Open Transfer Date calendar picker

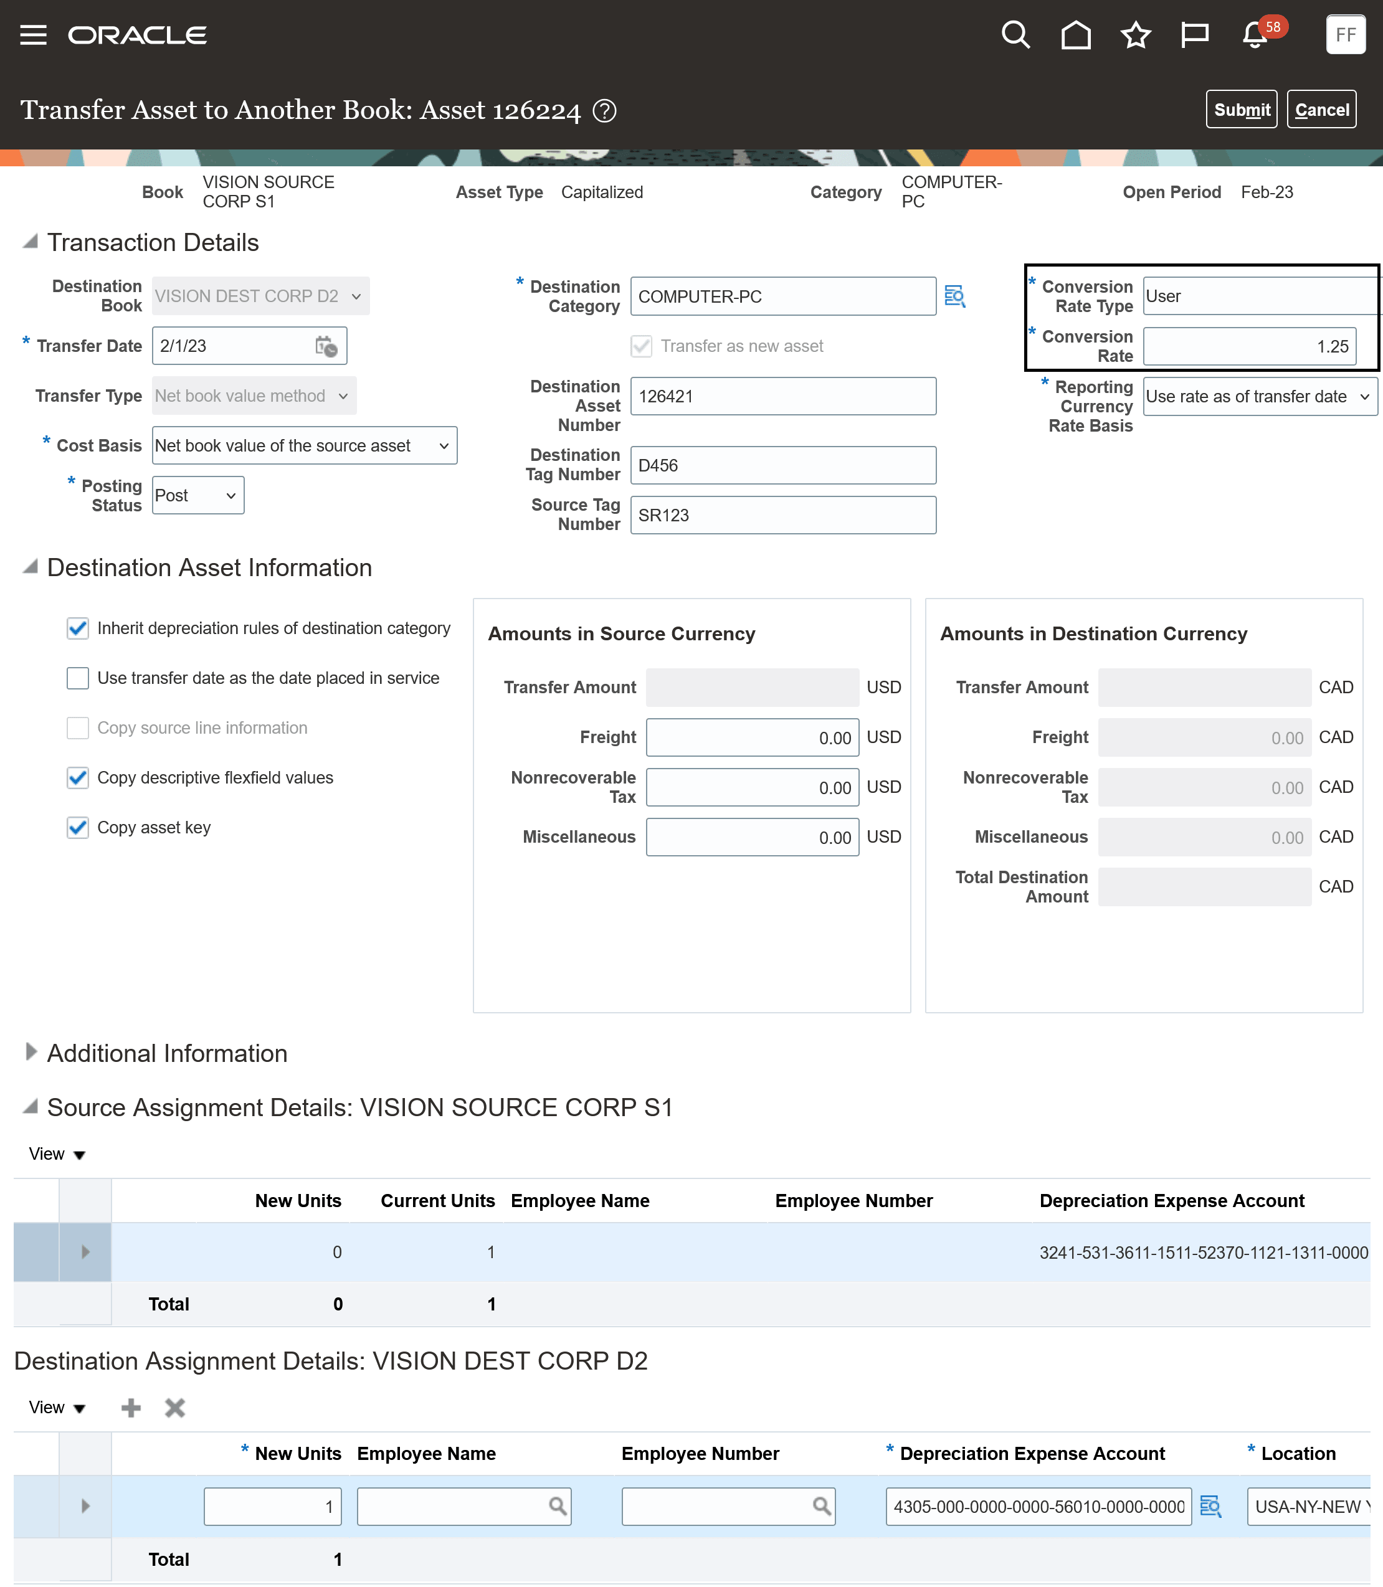point(326,346)
